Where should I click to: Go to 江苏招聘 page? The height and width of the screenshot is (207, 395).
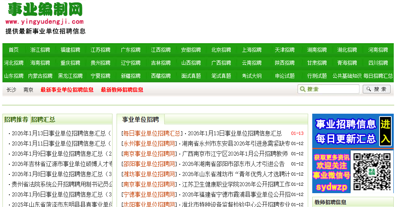pyautogui.click(x=101, y=50)
